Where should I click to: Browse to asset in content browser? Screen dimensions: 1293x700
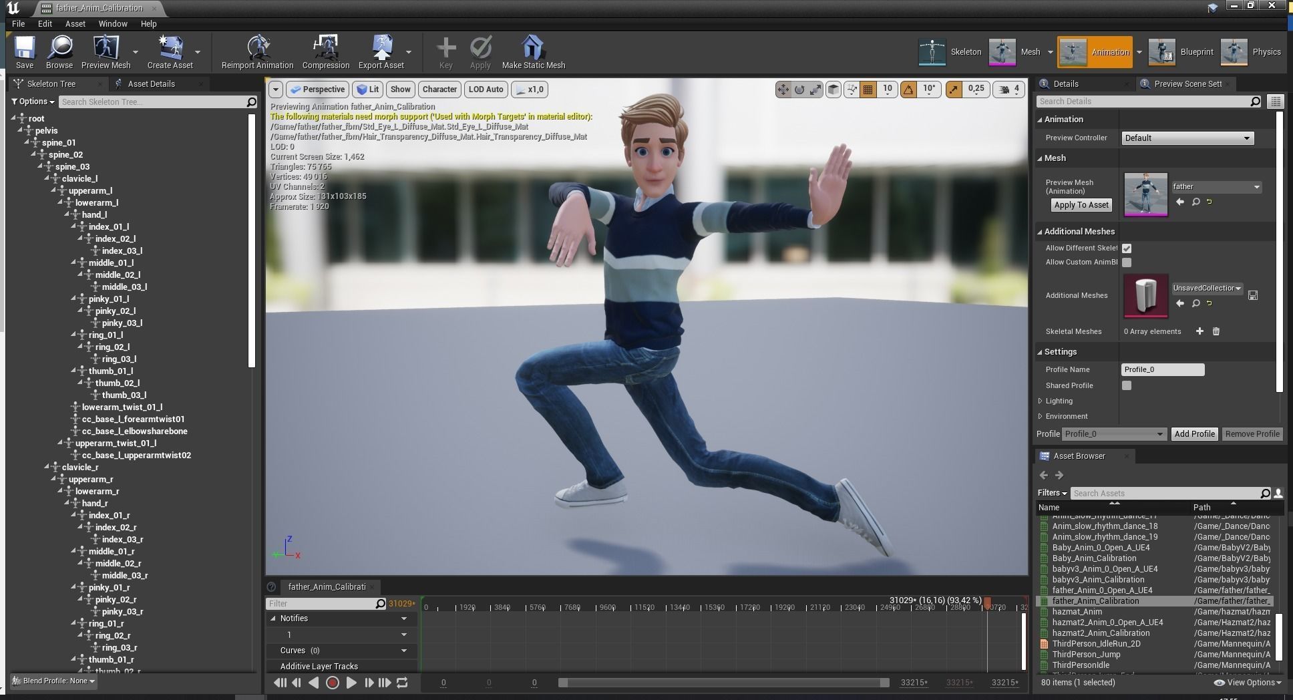59,52
